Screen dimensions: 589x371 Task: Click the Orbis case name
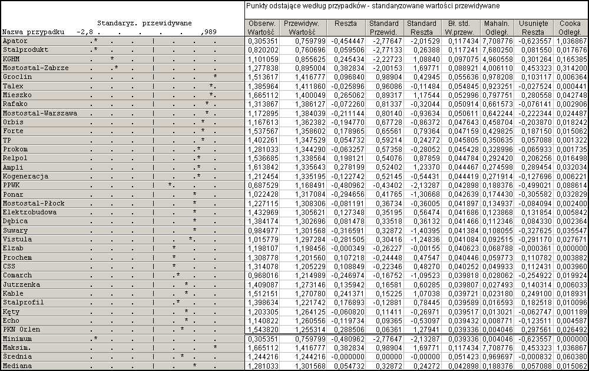(x=13, y=122)
